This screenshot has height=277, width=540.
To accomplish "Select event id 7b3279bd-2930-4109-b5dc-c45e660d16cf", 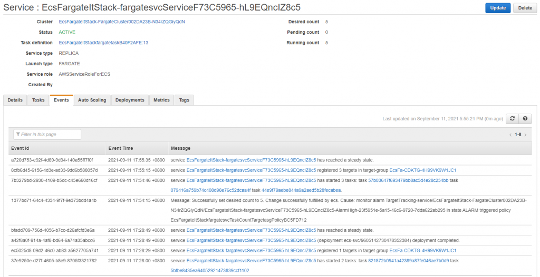I will click(54, 180).
